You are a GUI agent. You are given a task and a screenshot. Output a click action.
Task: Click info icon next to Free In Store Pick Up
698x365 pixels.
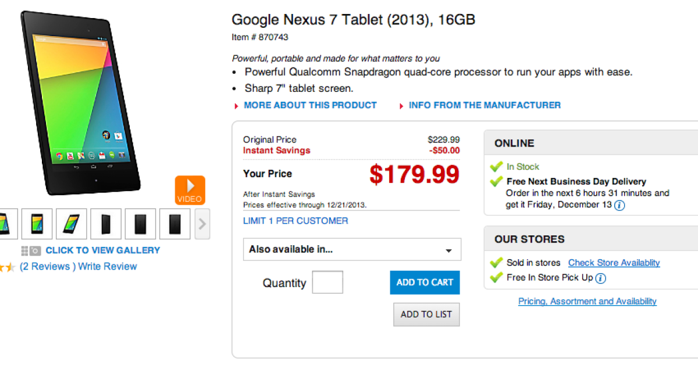601,278
